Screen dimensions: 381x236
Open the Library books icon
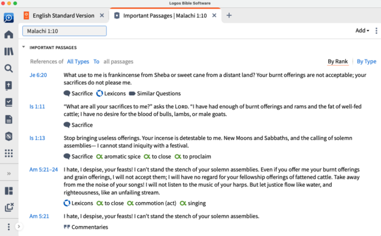coord(9,52)
